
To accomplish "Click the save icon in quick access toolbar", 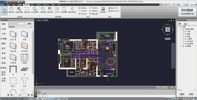I will (x=7, y=2).
